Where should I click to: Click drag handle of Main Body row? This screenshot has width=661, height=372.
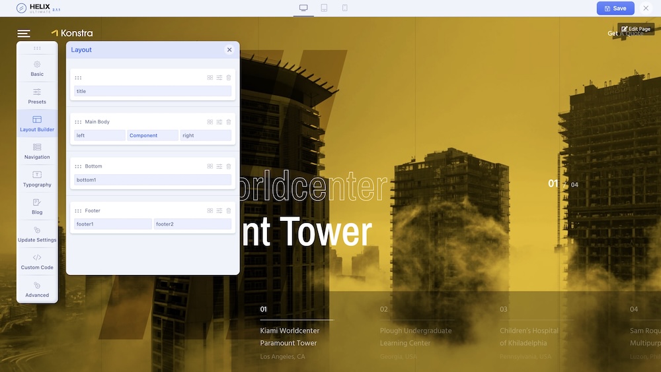[x=78, y=122]
